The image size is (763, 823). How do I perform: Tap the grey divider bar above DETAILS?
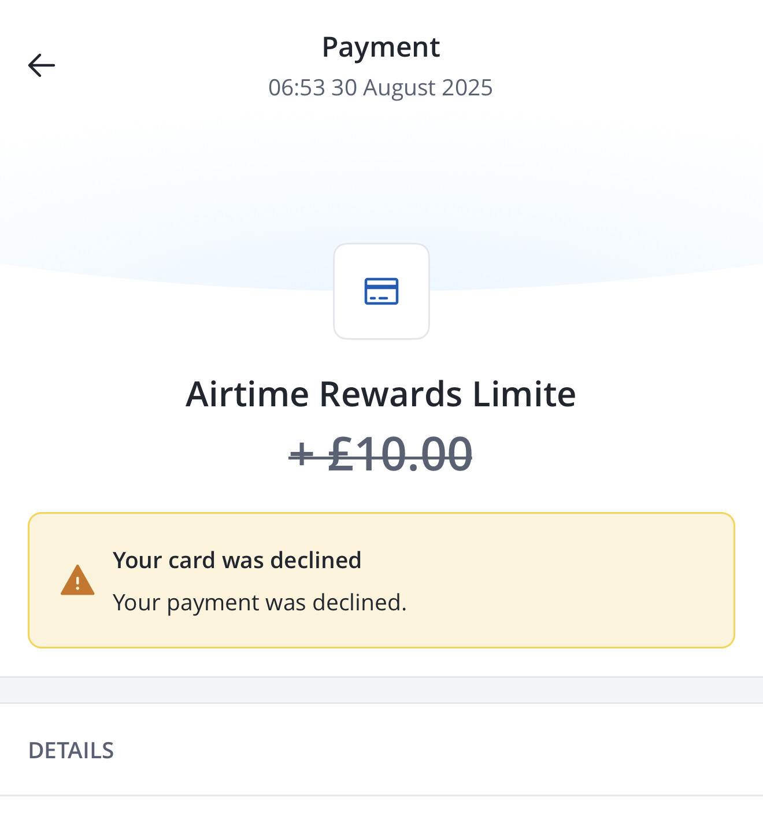pyautogui.click(x=381, y=690)
